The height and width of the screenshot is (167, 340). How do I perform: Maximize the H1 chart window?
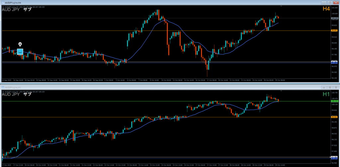329,87
